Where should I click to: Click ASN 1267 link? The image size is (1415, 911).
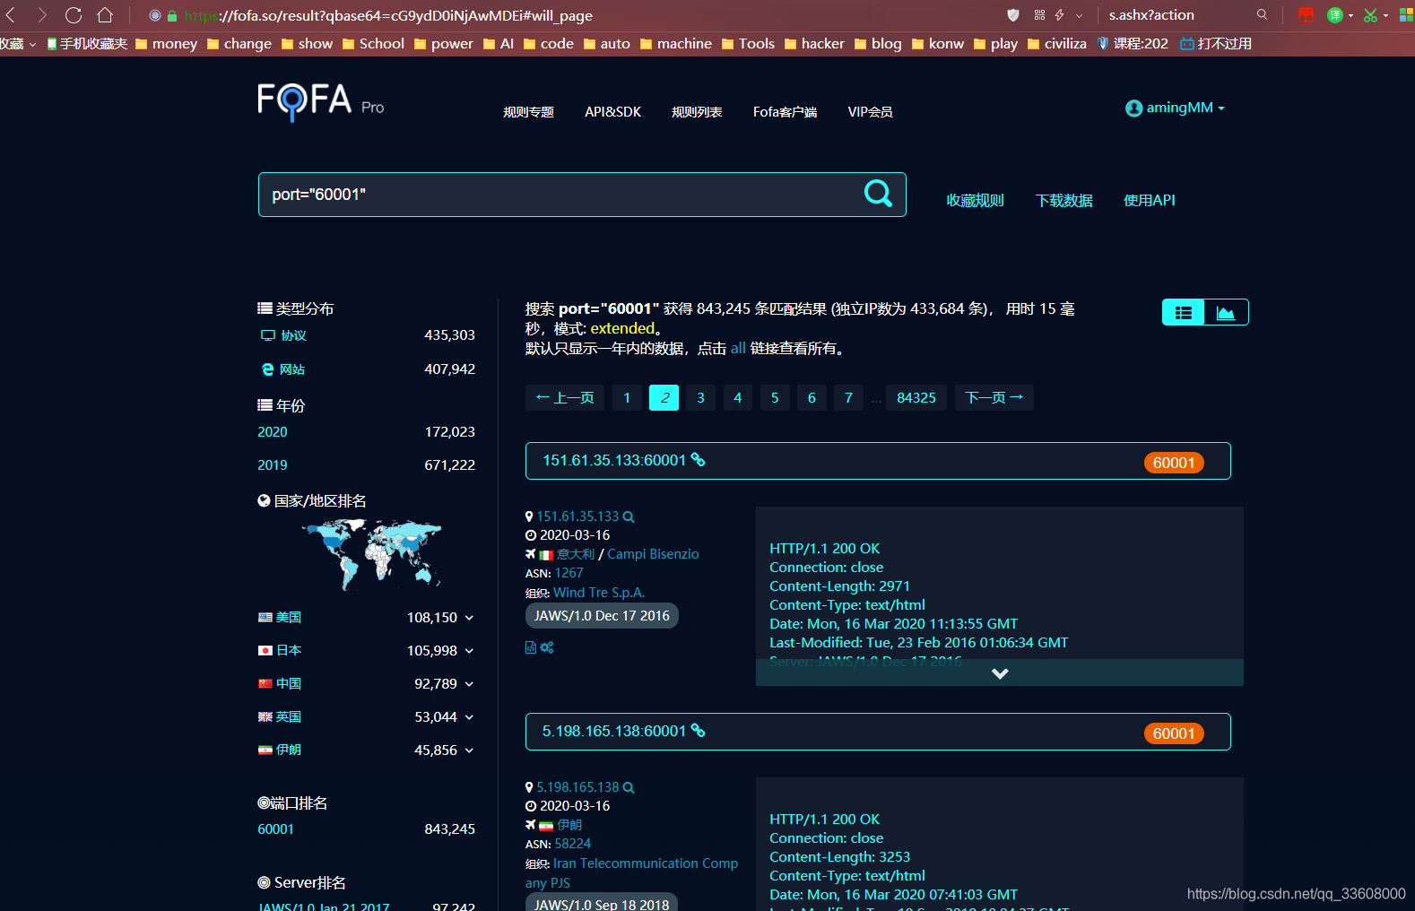pos(569,573)
